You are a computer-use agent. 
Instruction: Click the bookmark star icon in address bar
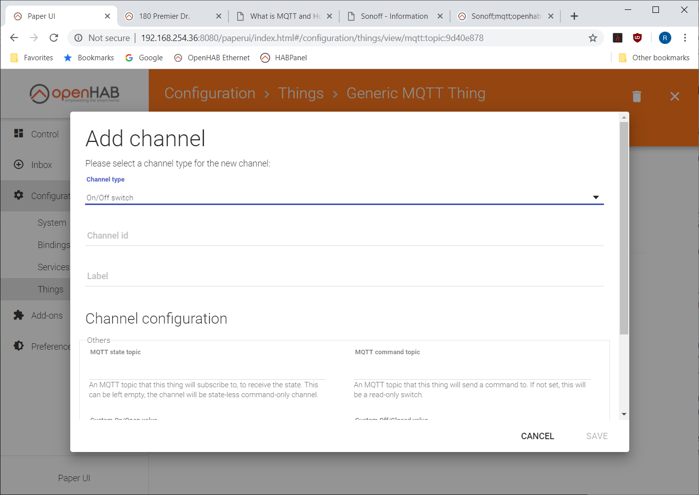click(593, 38)
